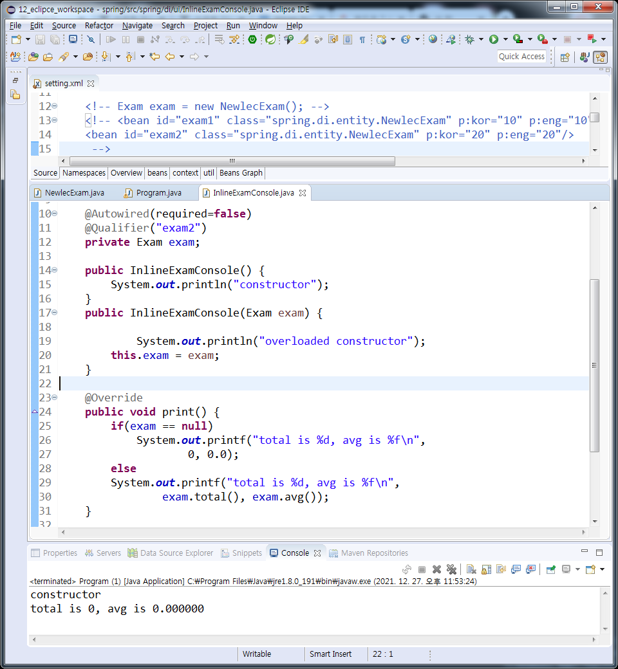Open the Open Console dropdown arrow
Viewport: 618px width, 669px height.
pyautogui.click(x=602, y=569)
